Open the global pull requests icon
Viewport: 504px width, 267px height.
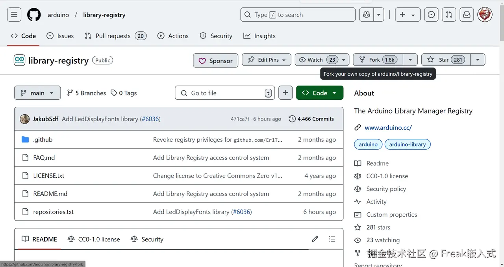coord(449,15)
